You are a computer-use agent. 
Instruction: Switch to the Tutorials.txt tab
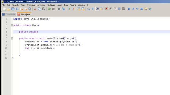coord(9,14)
